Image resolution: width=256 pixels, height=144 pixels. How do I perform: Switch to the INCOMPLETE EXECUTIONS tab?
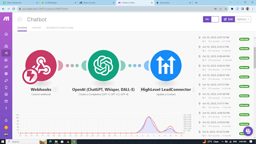click(60, 28)
